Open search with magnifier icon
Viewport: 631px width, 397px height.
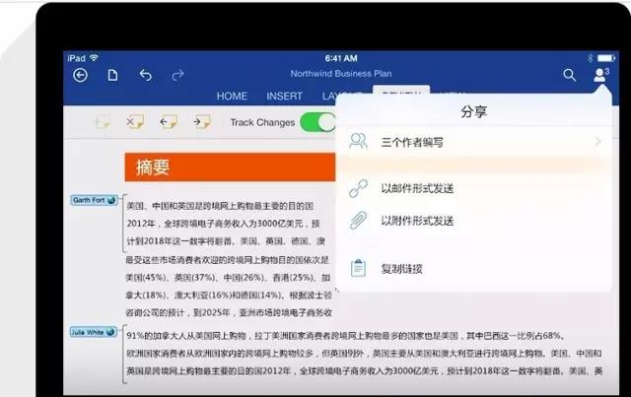[570, 75]
